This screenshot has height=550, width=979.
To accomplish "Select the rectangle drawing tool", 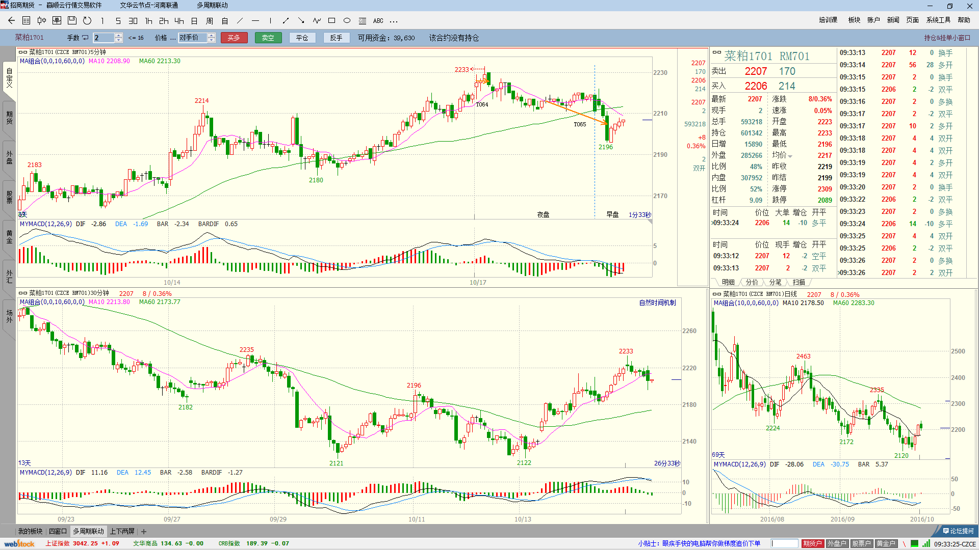I will point(331,21).
